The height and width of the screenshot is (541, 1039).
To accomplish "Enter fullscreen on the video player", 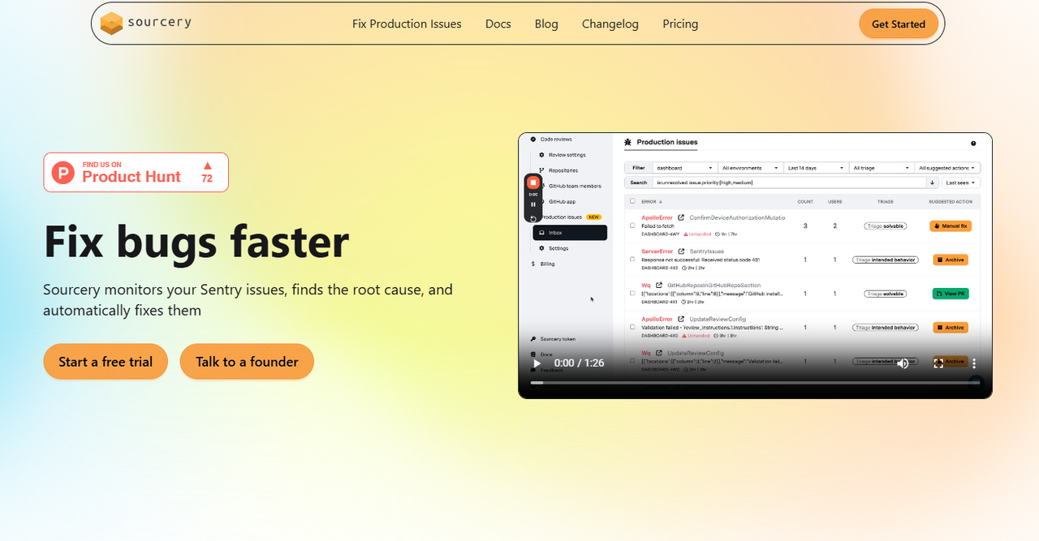I will point(938,363).
